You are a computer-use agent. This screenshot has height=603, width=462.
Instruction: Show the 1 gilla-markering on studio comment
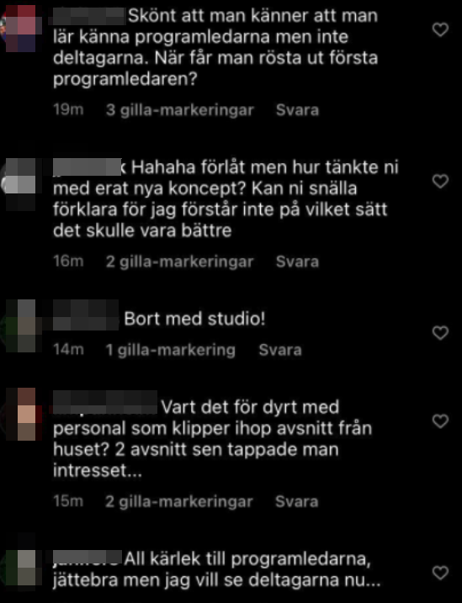tap(171, 350)
